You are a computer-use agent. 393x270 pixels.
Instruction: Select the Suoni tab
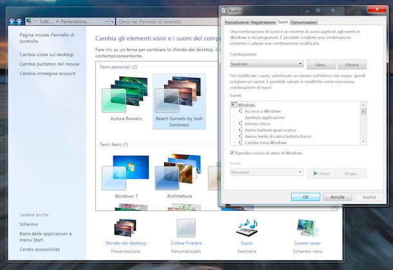click(283, 22)
